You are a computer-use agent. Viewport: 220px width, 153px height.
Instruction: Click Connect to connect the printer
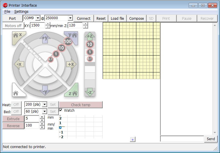84,18
